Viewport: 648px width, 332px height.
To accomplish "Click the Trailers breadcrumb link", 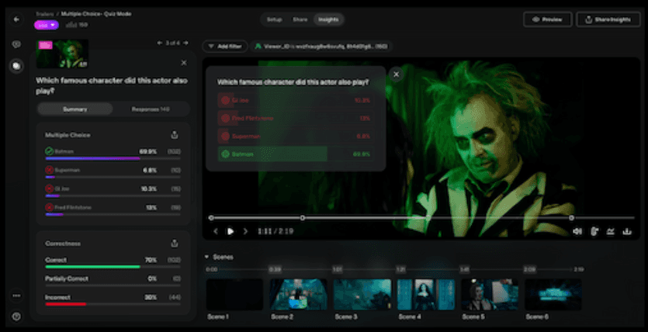I will [x=45, y=14].
